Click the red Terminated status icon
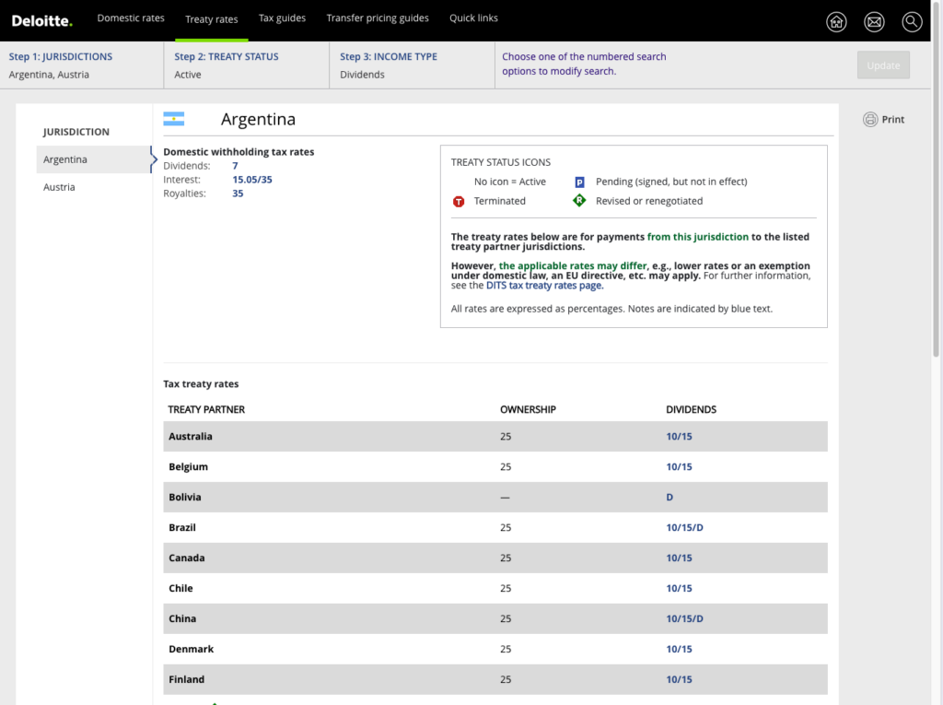 [459, 201]
